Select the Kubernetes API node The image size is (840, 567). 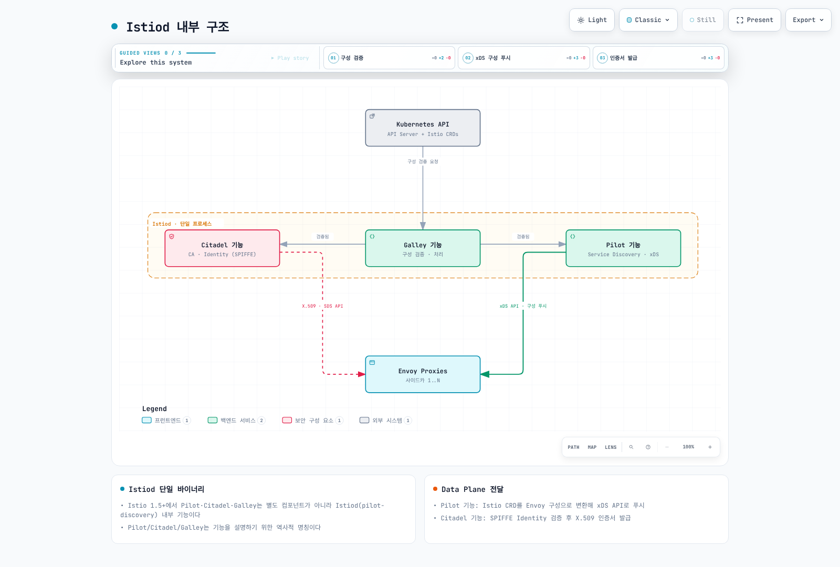coord(423,128)
